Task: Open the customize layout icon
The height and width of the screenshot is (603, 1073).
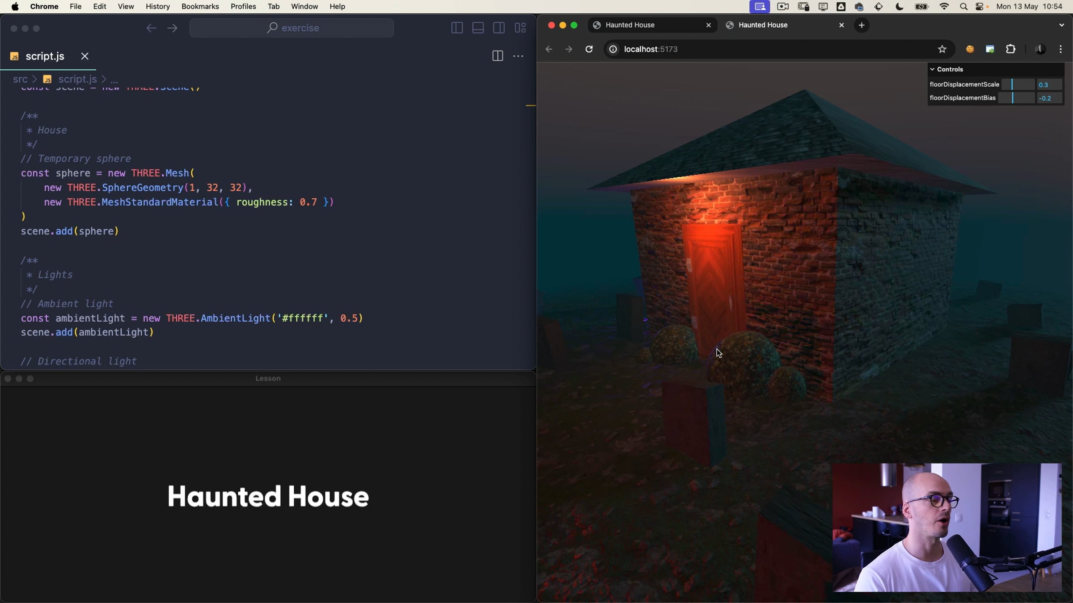Action: point(520,28)
